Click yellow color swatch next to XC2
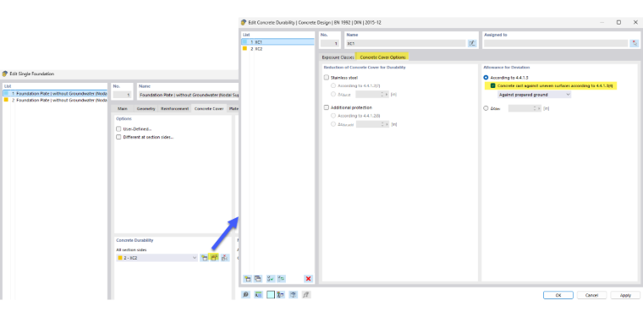This screenshot has width=643, height=317. (x=245, y=48)
